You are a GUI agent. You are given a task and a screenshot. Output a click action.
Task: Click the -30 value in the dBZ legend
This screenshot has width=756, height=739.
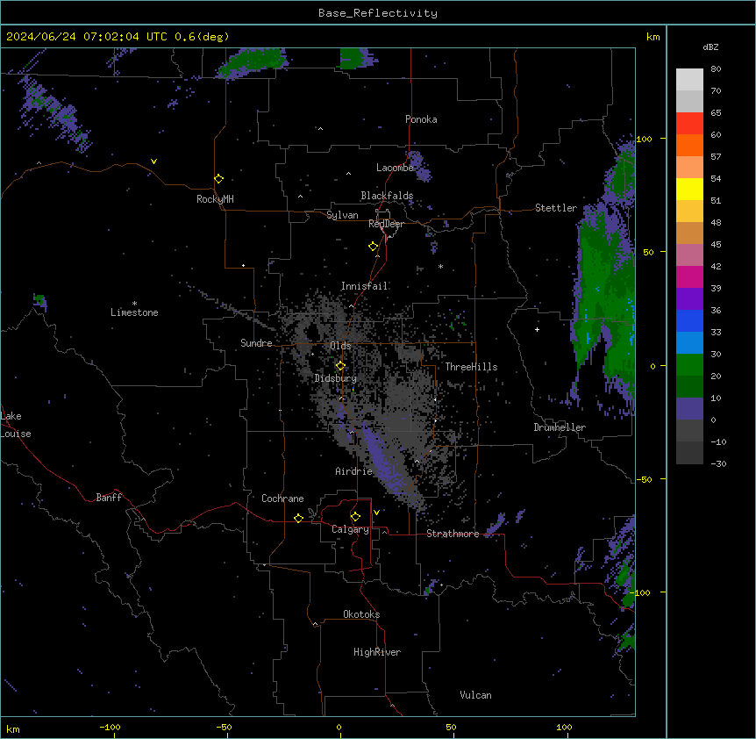tap(718, 463)
